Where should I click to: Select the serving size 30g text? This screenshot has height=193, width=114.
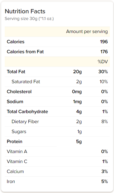pos(29,19)
